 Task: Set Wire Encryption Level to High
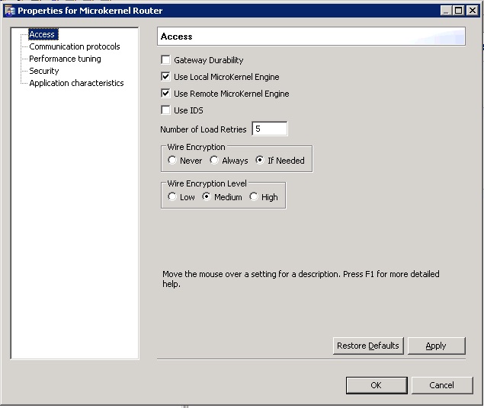[253, 196]
